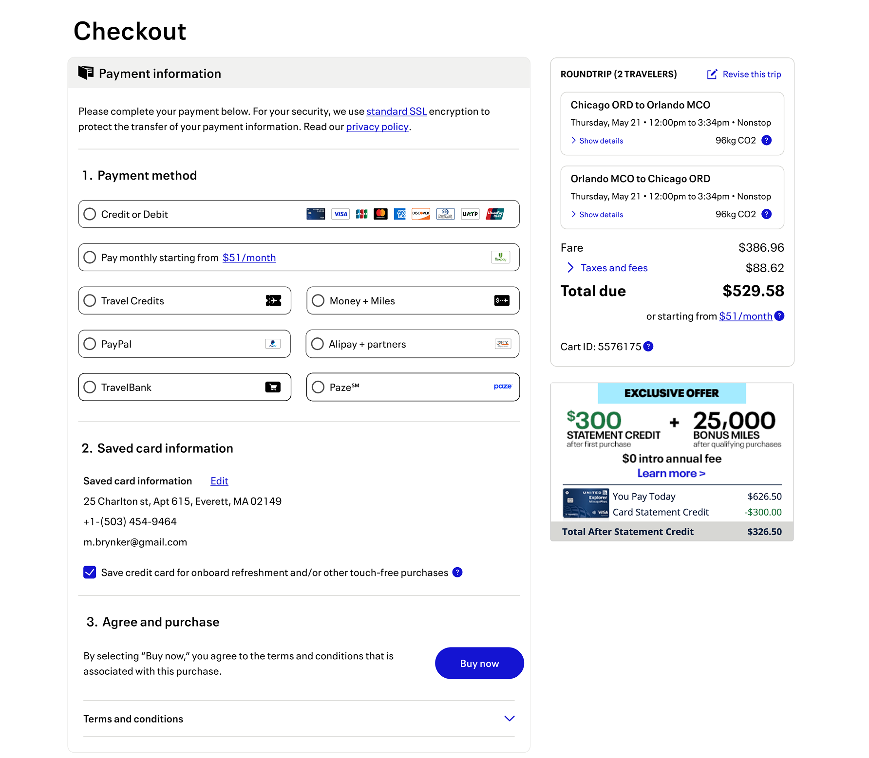The width and height of the screenshot is (869, 758).
Task: Click the UATP card logo icon
Action: point(470,214)
